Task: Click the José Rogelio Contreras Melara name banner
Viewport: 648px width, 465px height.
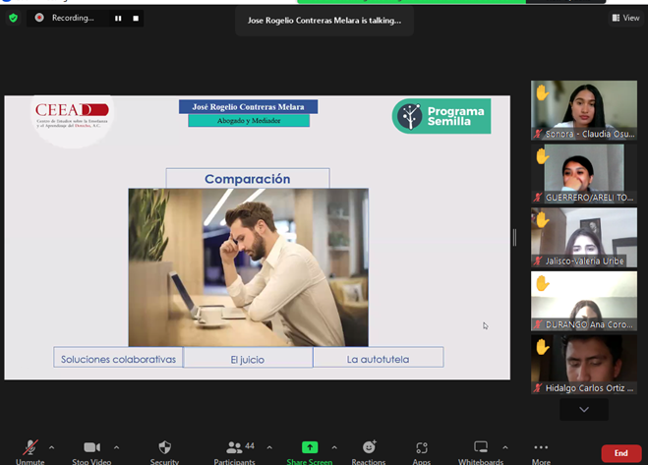Action: click(249, 106)
